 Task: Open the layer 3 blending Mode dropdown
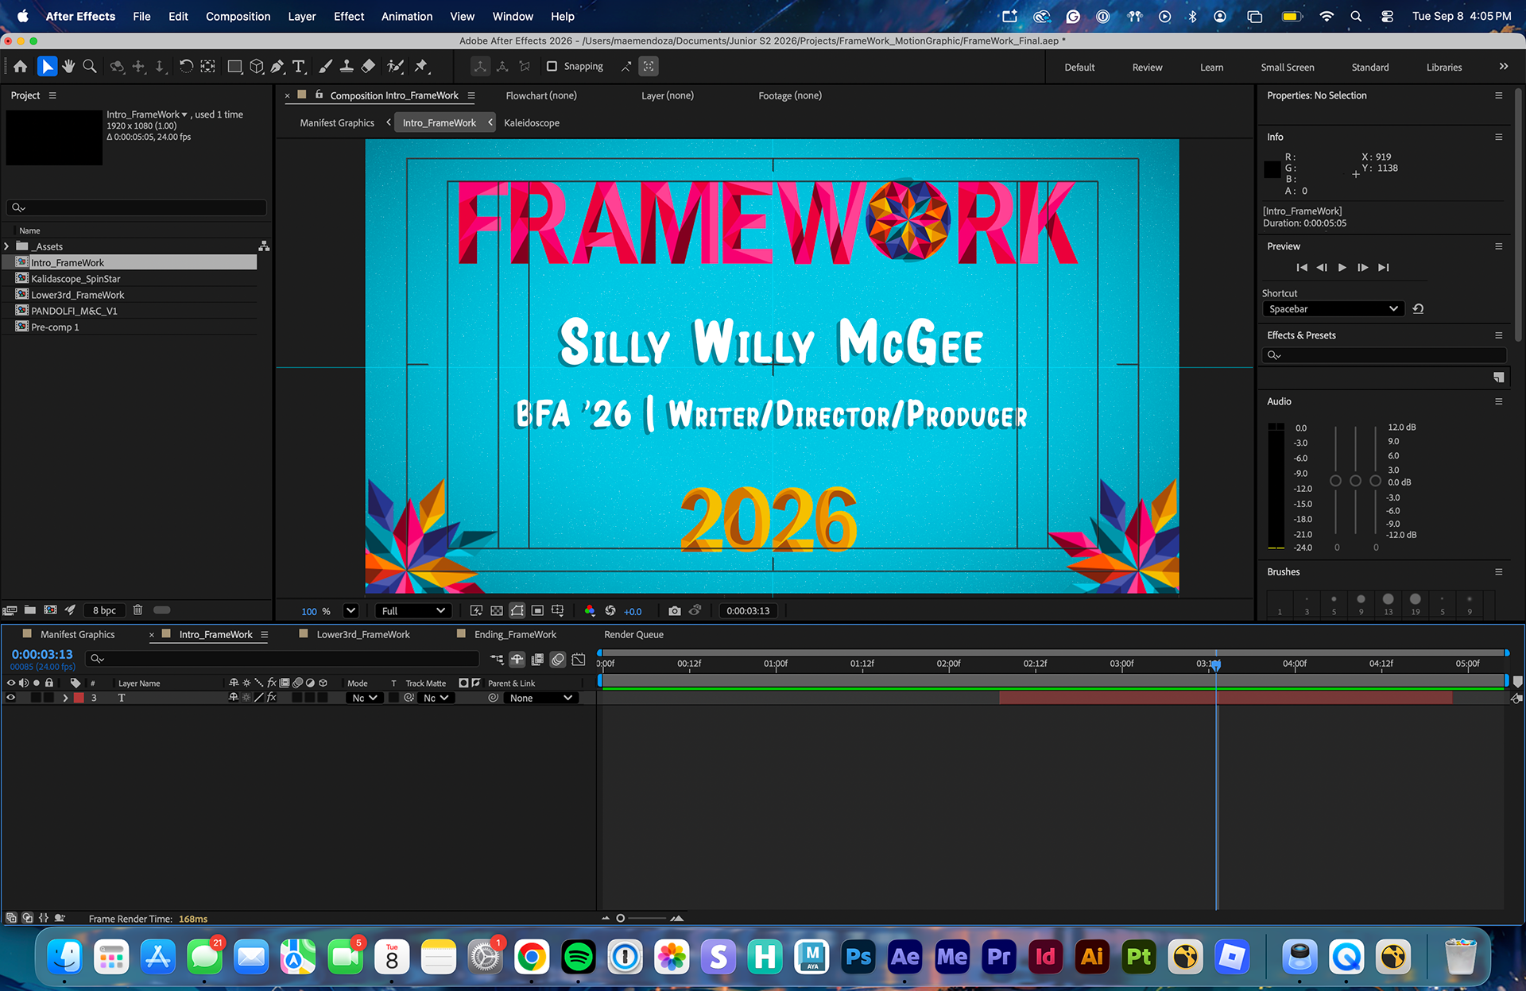point(365,698)
